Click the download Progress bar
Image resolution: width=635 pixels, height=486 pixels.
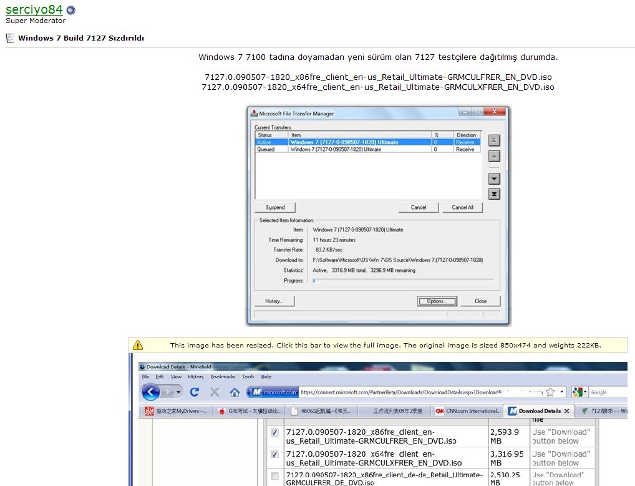pos(402,281)
